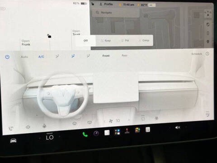Toggle the A/C button

(41, 57)
